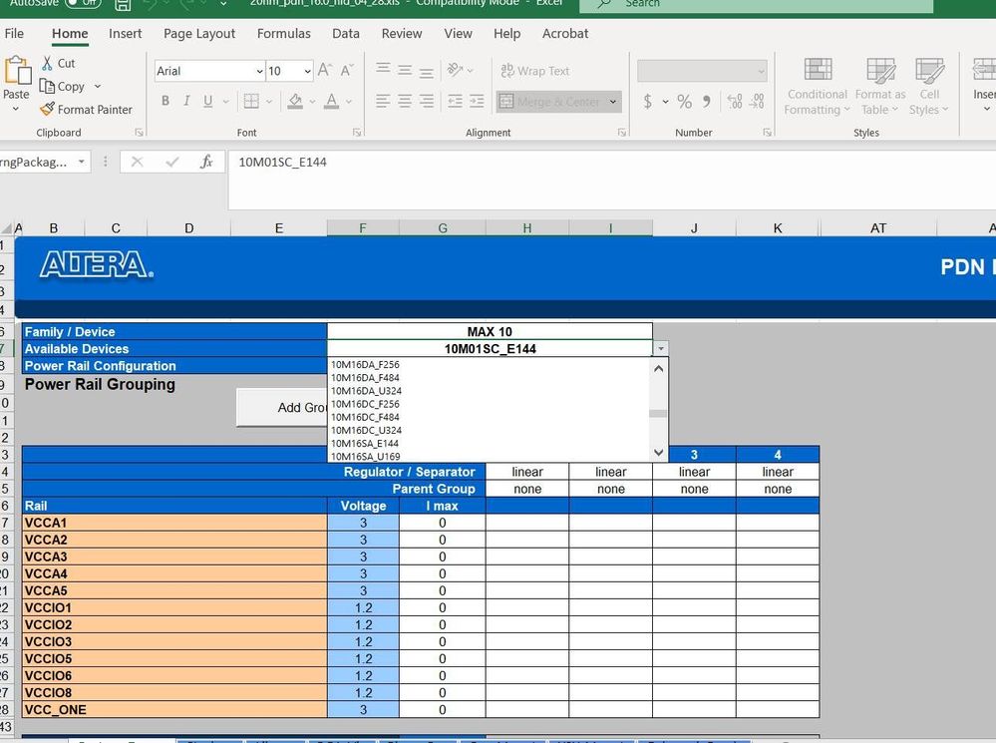This screenshot has width=996, height=743.
Task: Switch to the Formulas tab
Action: pyautogui.click(x=284, y=34)
